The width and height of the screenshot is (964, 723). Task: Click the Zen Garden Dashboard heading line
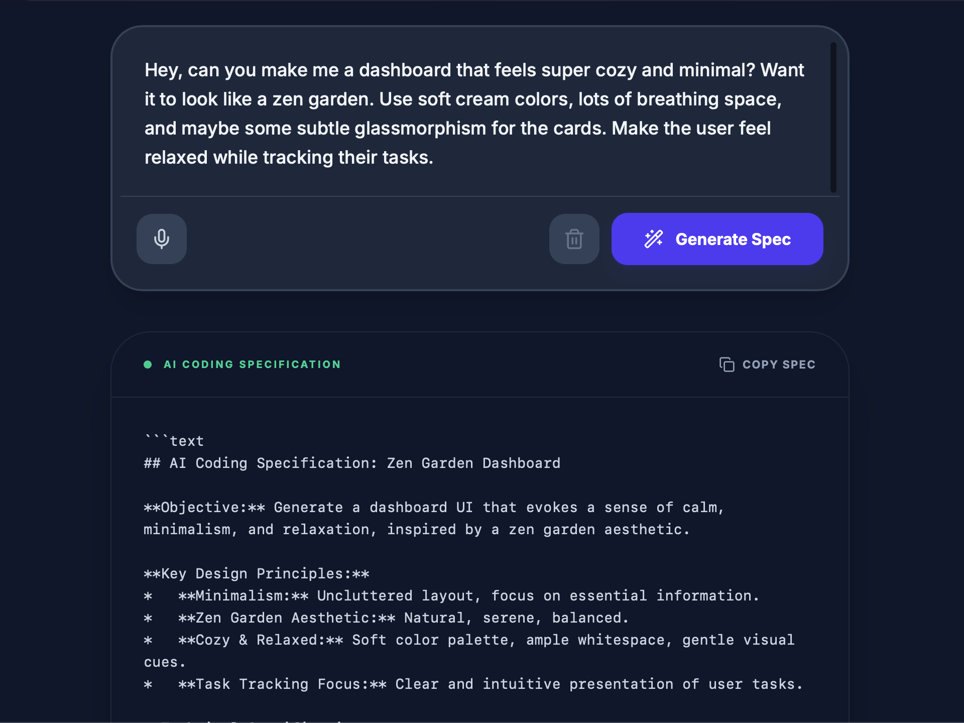click(x=351, y=463)
